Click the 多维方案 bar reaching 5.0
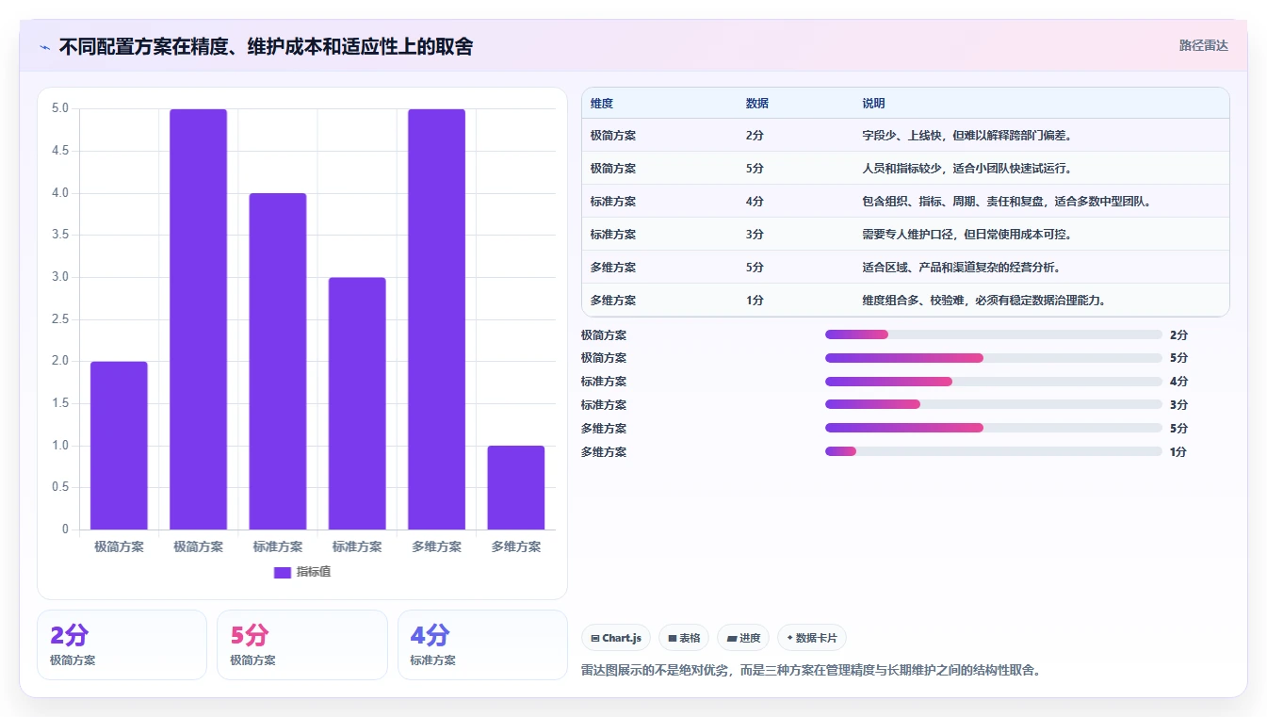 436,319
